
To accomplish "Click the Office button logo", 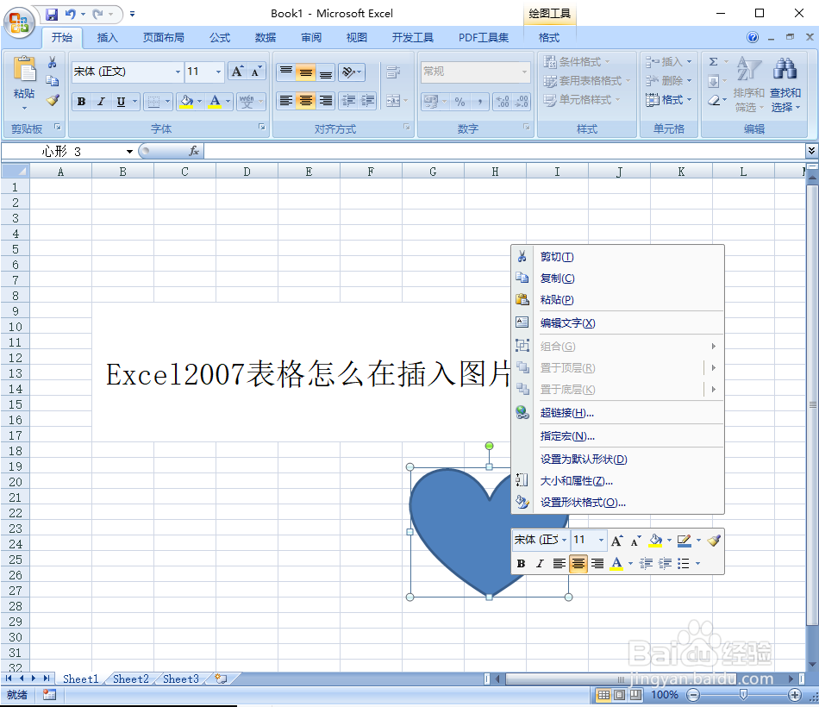I will (x=19, y=23).
